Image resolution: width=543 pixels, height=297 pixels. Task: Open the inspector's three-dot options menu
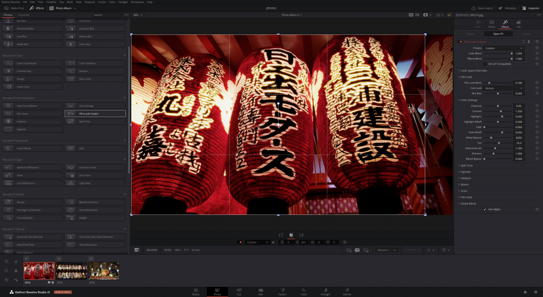(539, 15)
